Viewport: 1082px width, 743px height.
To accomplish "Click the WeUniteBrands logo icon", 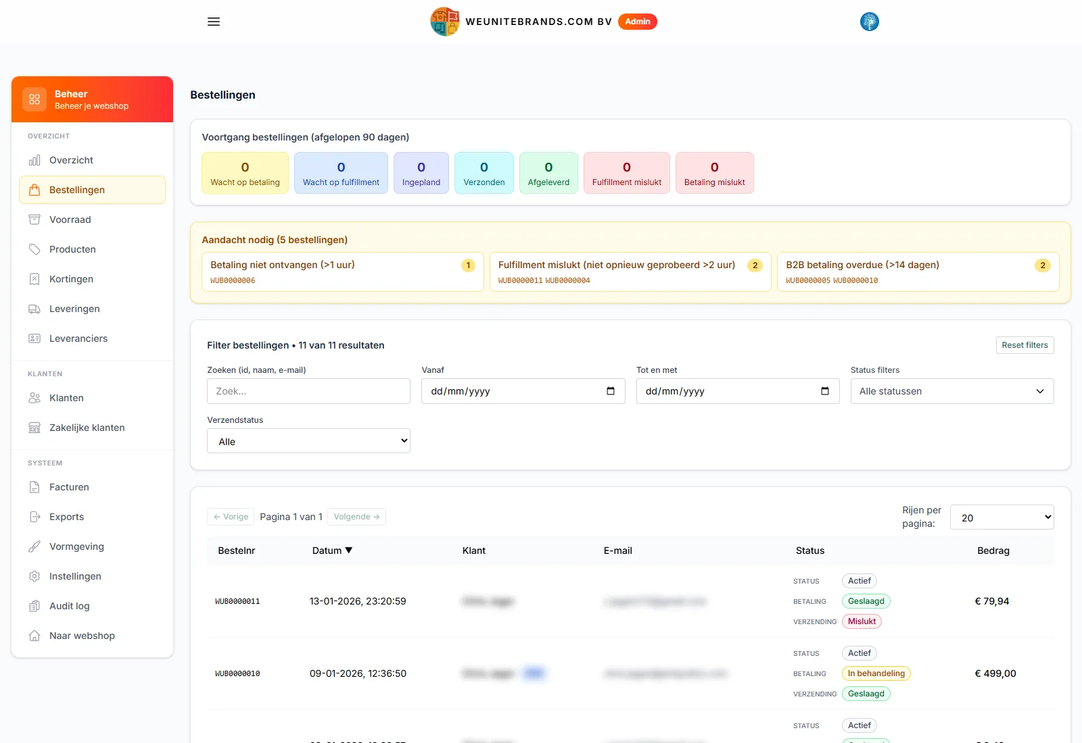I will [445, 22].
